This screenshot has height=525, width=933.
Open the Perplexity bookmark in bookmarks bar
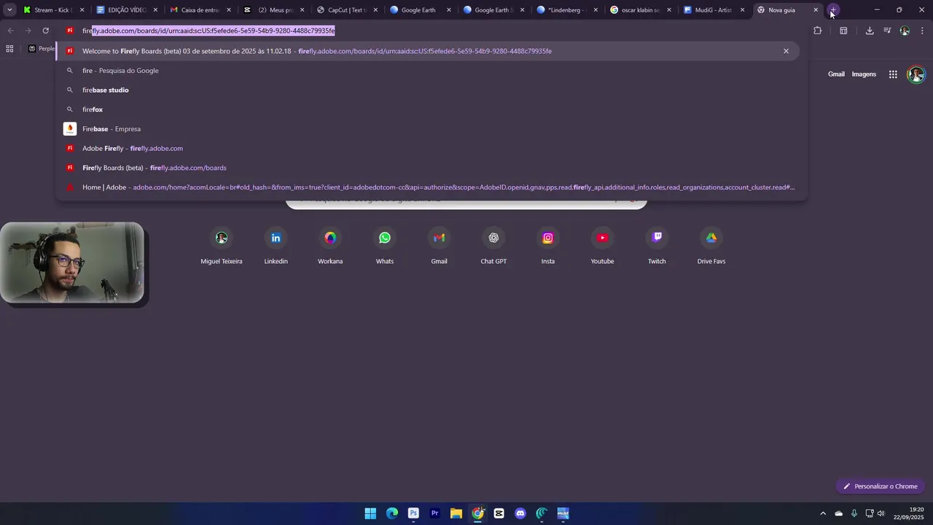tap(42, 49)
